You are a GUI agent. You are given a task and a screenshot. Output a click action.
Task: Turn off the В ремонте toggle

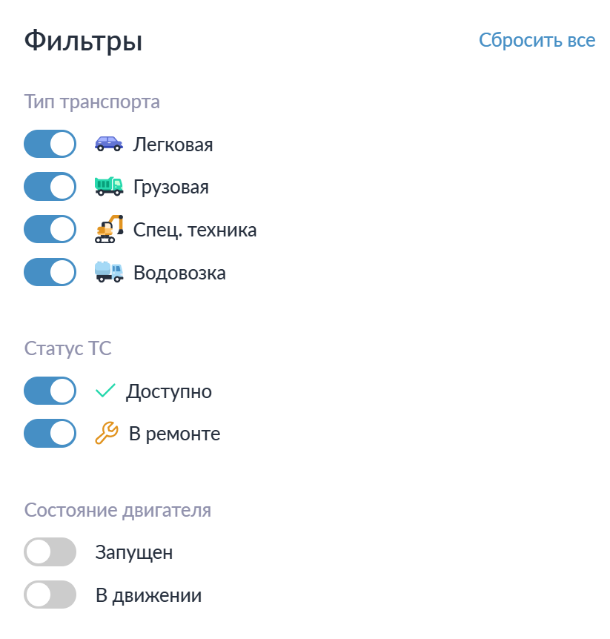50,433
